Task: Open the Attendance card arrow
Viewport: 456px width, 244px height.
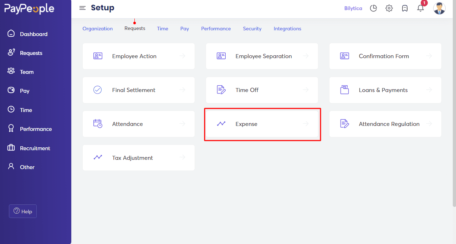Action: pos(183,124)
